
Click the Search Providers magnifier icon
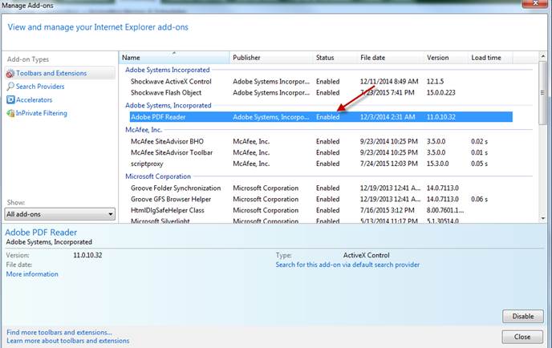[10, 87]
